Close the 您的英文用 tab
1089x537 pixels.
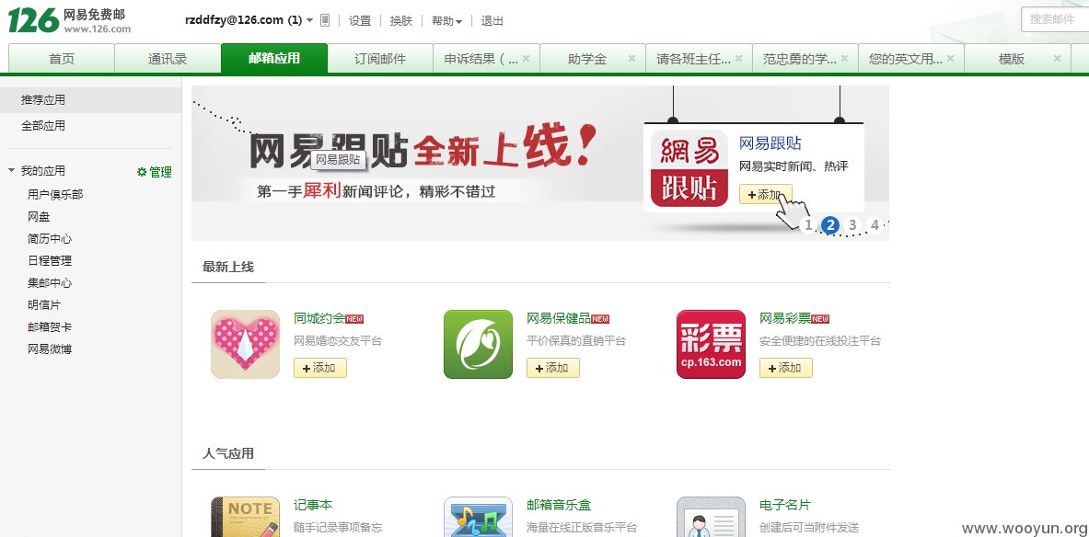pos(950,58)
